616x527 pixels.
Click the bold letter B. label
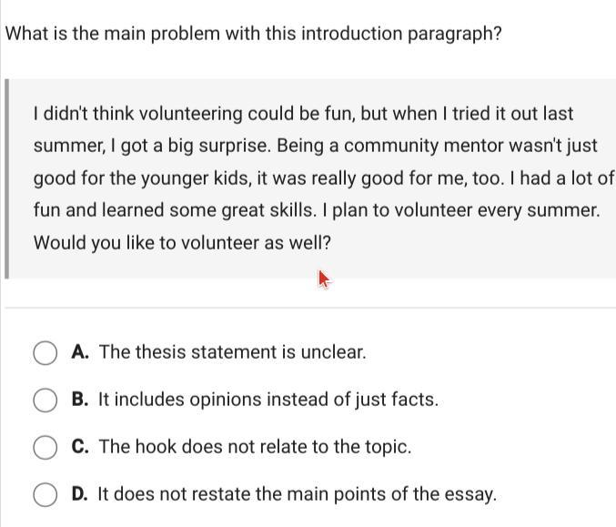tap(80, 400)
